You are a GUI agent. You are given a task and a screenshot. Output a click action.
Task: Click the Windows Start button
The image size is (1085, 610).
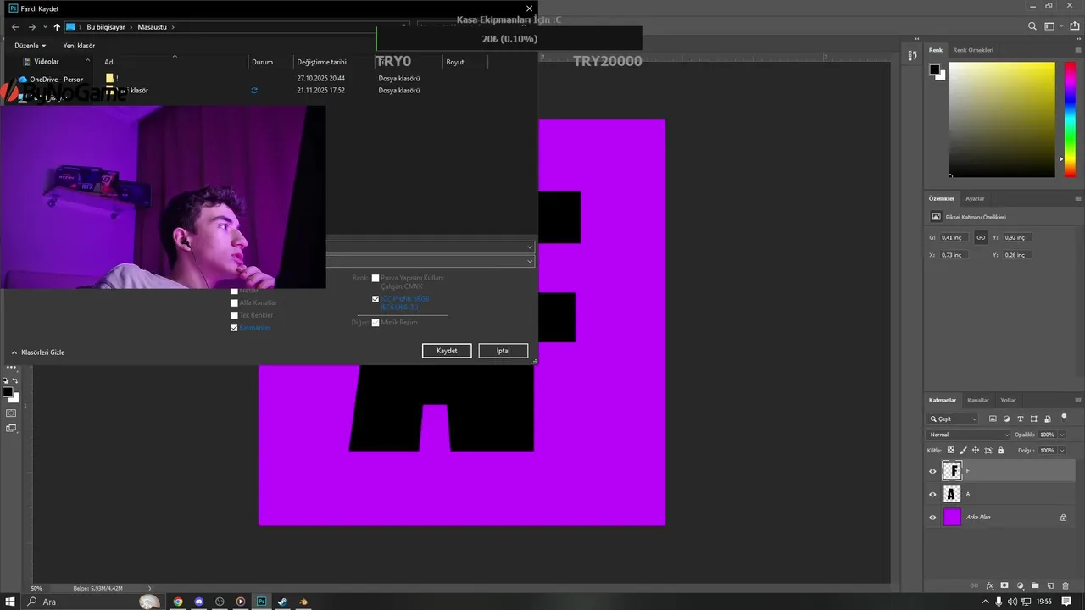10,602
